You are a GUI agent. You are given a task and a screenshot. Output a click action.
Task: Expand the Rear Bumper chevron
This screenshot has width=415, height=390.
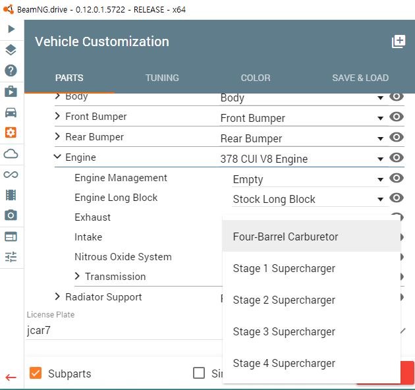coord(57,136)
